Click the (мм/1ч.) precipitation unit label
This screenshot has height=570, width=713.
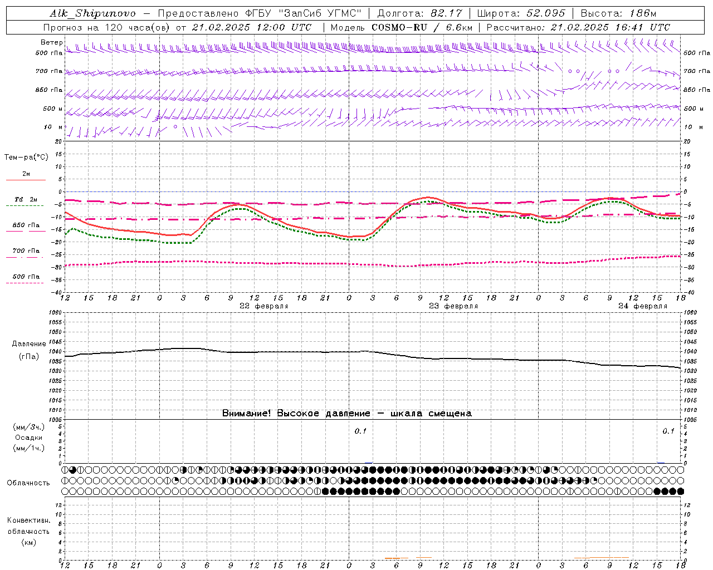[x=28, y=448]
